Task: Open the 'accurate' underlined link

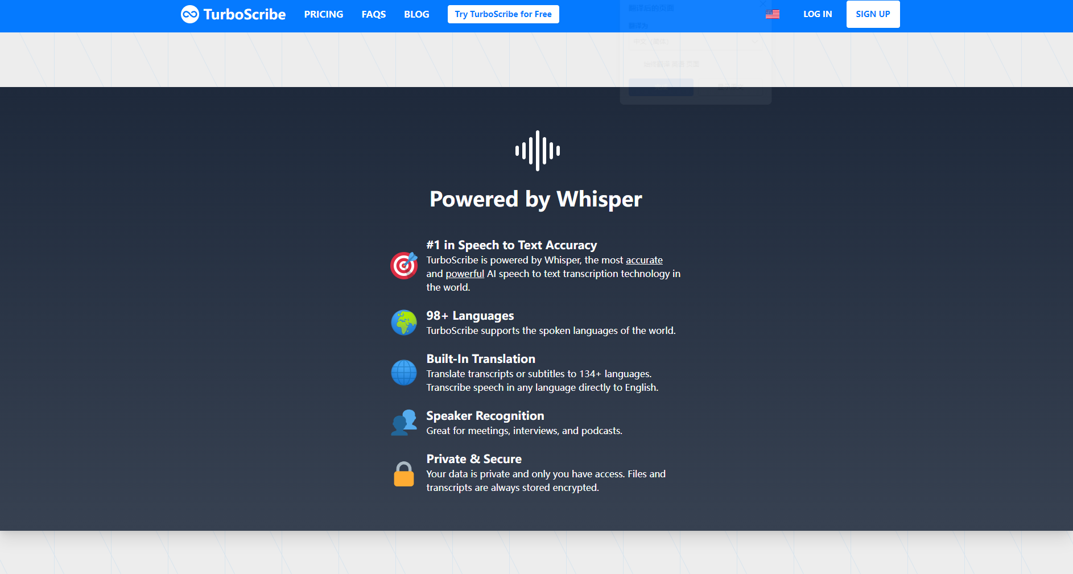Action: 644,260
